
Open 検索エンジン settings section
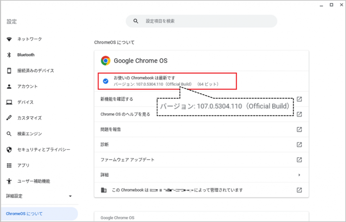point(30,134)
